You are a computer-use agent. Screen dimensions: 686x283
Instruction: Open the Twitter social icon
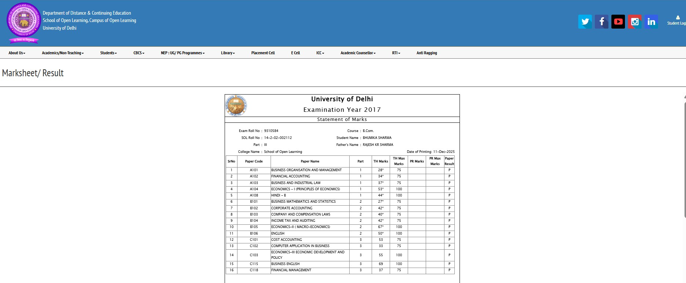(x=585, y=22)
